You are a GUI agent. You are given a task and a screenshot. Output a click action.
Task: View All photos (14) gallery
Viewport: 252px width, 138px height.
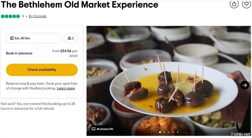(102, 129)
